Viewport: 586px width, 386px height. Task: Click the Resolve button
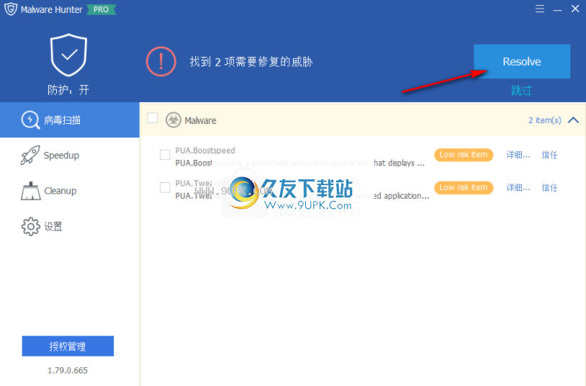tap(522, 61)
